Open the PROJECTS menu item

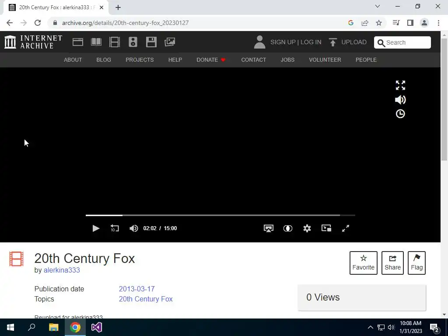[x=140, y=59]
